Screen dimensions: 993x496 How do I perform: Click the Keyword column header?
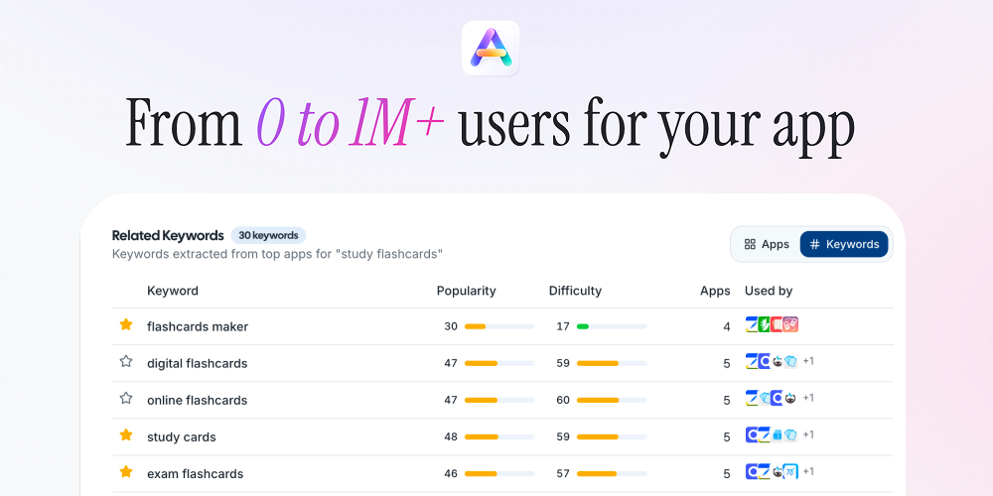coord(173,291)
